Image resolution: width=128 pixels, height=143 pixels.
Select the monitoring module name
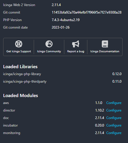coord(12,133)
